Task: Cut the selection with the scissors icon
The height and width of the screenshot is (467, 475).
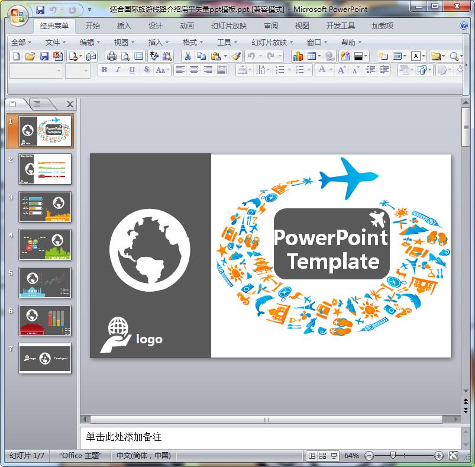Action: (x=188, y=56)
